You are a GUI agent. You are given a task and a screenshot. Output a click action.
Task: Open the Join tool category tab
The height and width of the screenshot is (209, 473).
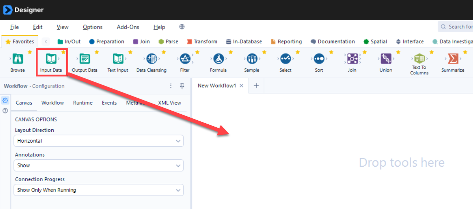[141, 42]
